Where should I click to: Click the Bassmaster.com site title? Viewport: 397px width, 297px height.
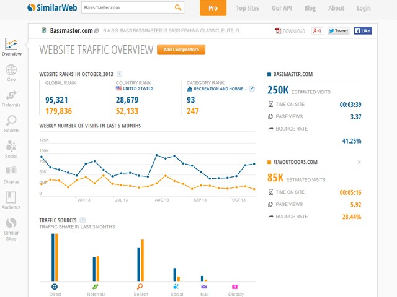pyautogui.click(x=71, y=30)
